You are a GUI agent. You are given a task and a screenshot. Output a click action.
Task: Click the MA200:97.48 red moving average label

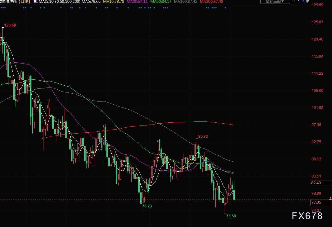tap(212, 2)
